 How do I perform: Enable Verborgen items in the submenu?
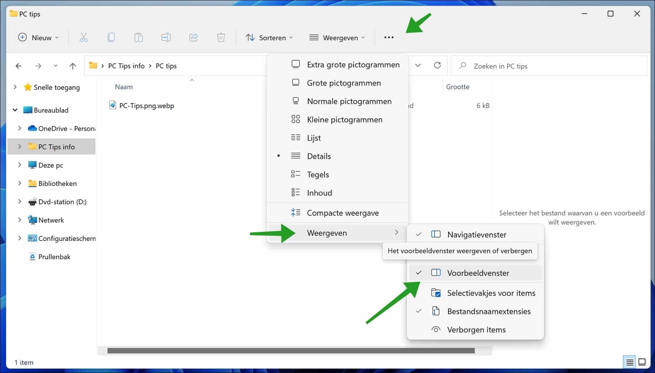click(x=476, y=329)
